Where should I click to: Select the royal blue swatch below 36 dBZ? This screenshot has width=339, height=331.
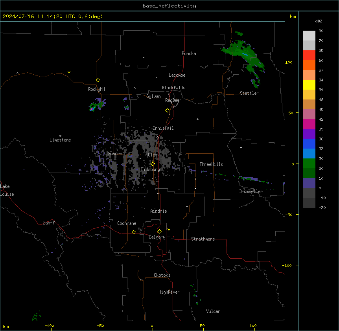(x=309, y=143)
